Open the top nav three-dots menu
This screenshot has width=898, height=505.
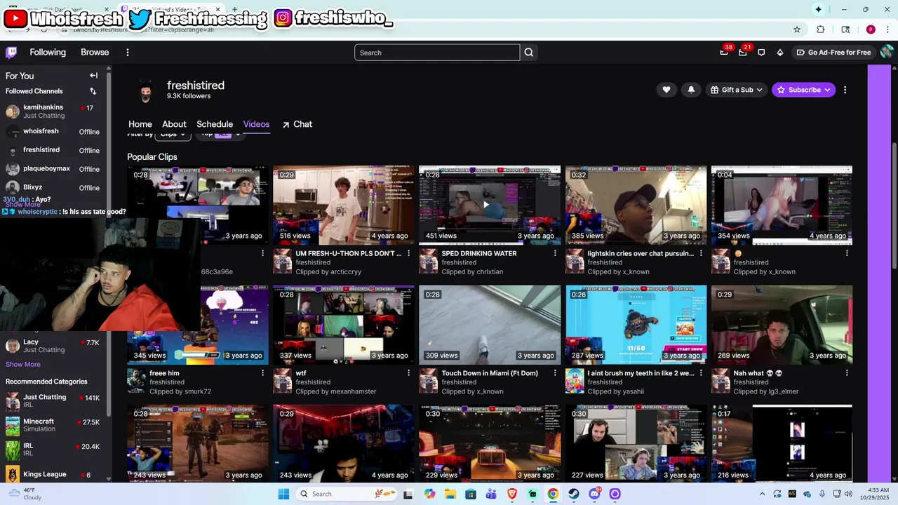point(128,53)
